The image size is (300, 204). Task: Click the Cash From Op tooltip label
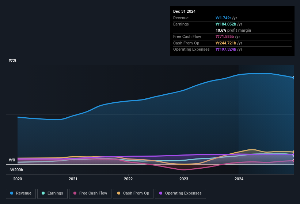click(186, 43)
